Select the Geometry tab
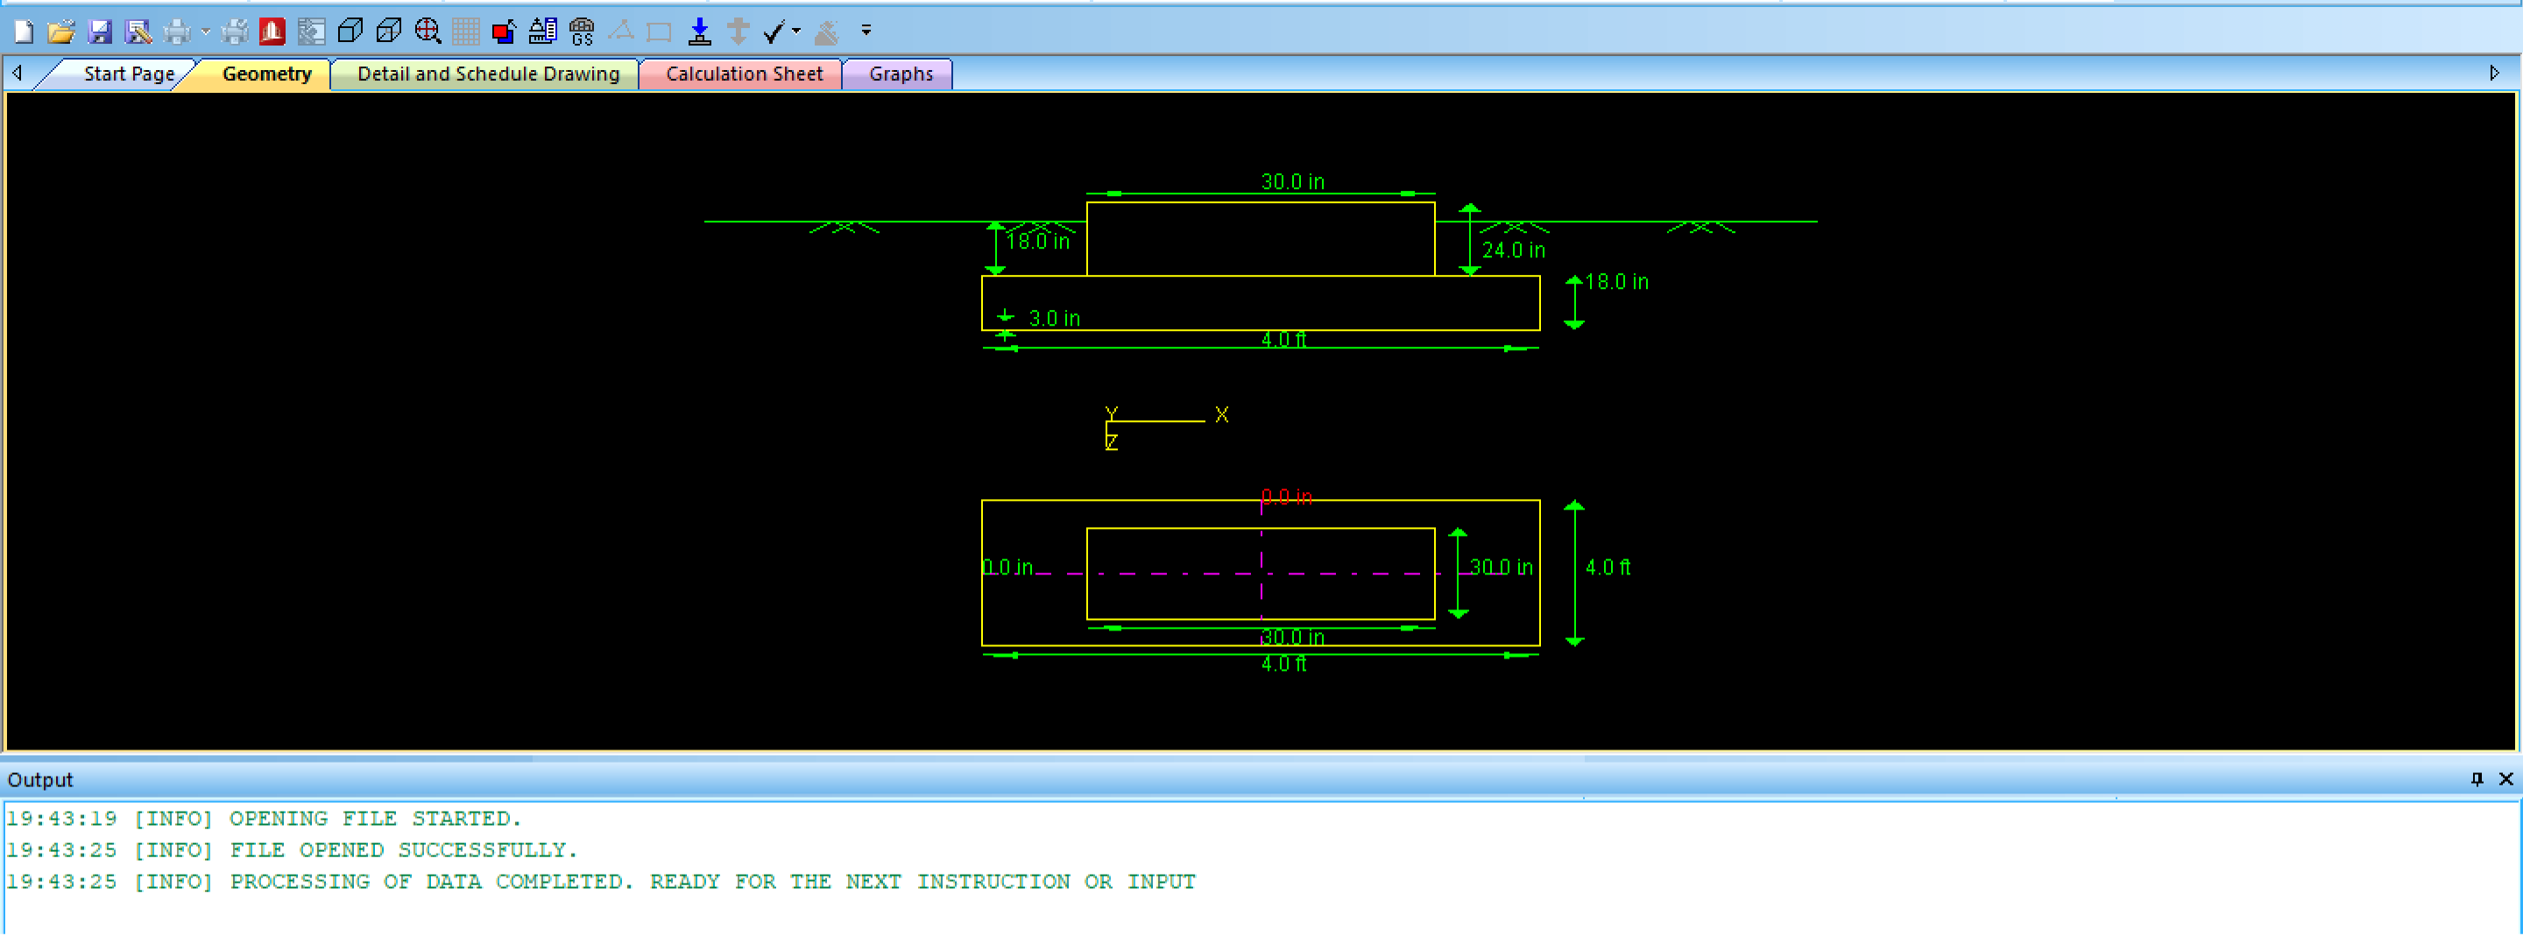The height and width of the screenshot is (936, 2523). pos(266,74)
